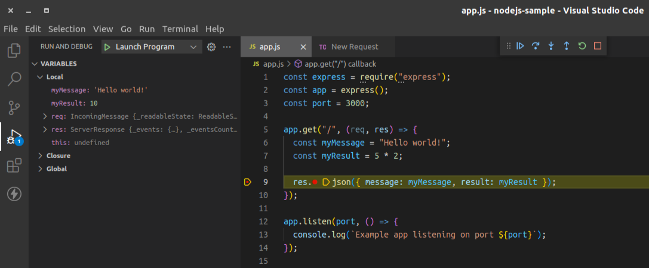
Task: Maximize the VS Code window
Action: [47, 11]
